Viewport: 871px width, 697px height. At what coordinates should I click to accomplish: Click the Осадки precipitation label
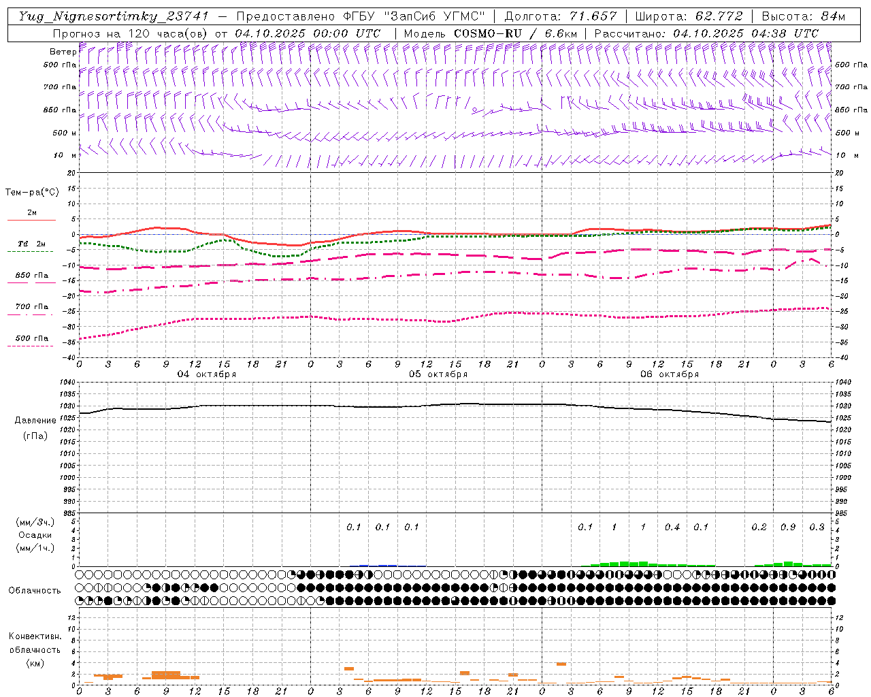(x=35, y=535)
